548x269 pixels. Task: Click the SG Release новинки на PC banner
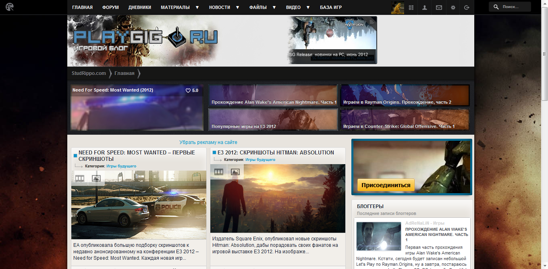[x=332, y=40]
